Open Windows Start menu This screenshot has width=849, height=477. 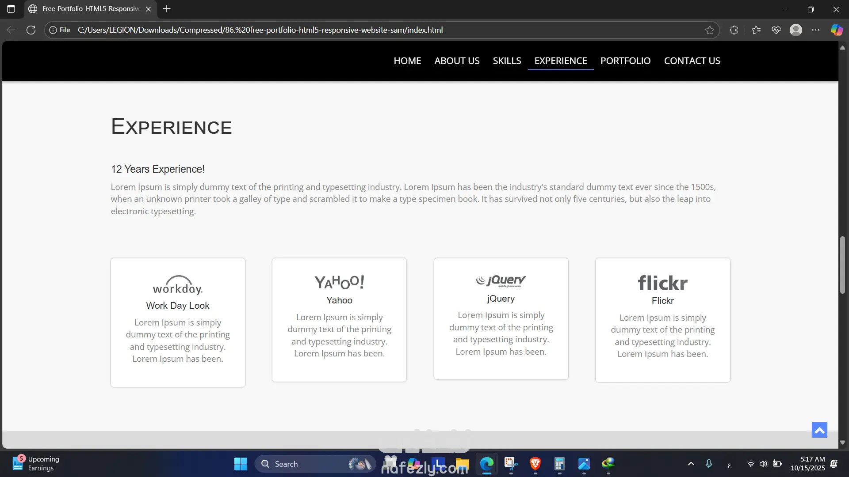(x=241, y=464)
